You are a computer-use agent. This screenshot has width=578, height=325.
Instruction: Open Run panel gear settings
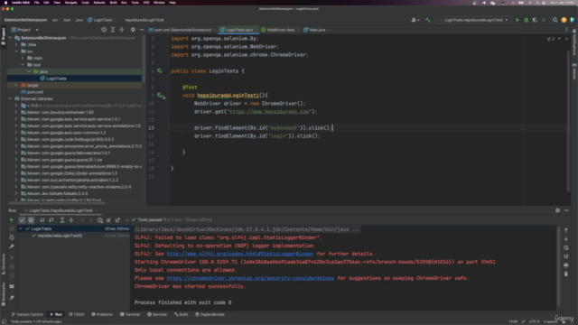pos(557,210)
